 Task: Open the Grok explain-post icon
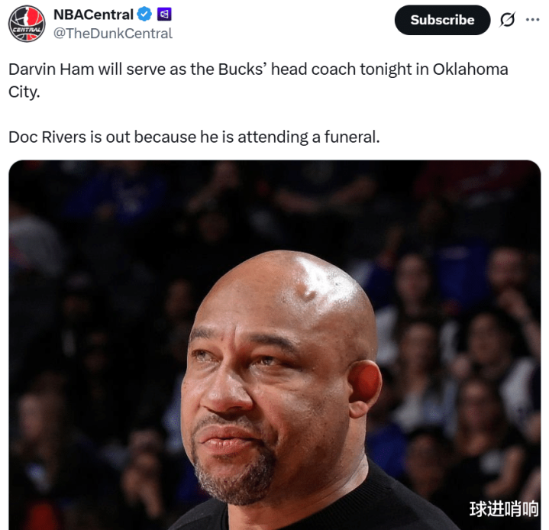point(507,20)
